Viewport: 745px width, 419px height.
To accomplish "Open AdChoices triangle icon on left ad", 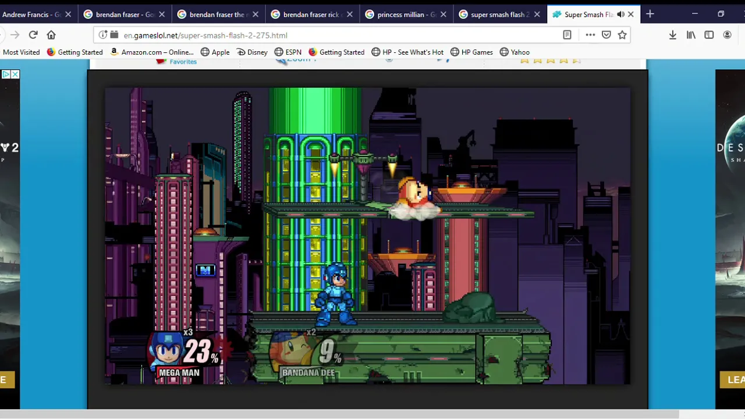I will pyautogui.click(x=5, y=74).
